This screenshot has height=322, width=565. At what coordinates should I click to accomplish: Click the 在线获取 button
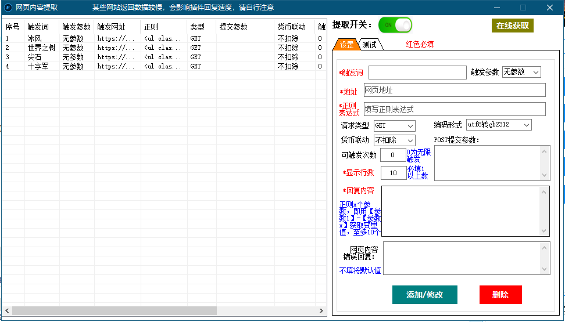[x=512, y=26]
